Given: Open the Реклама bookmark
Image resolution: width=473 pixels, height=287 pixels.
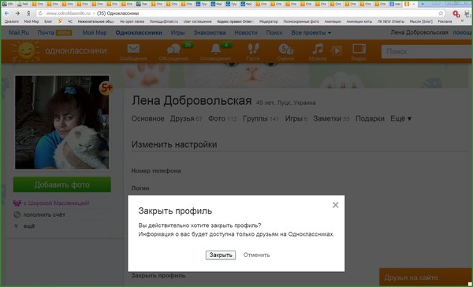Looking at the screenshot, I should tap(445, 21).
